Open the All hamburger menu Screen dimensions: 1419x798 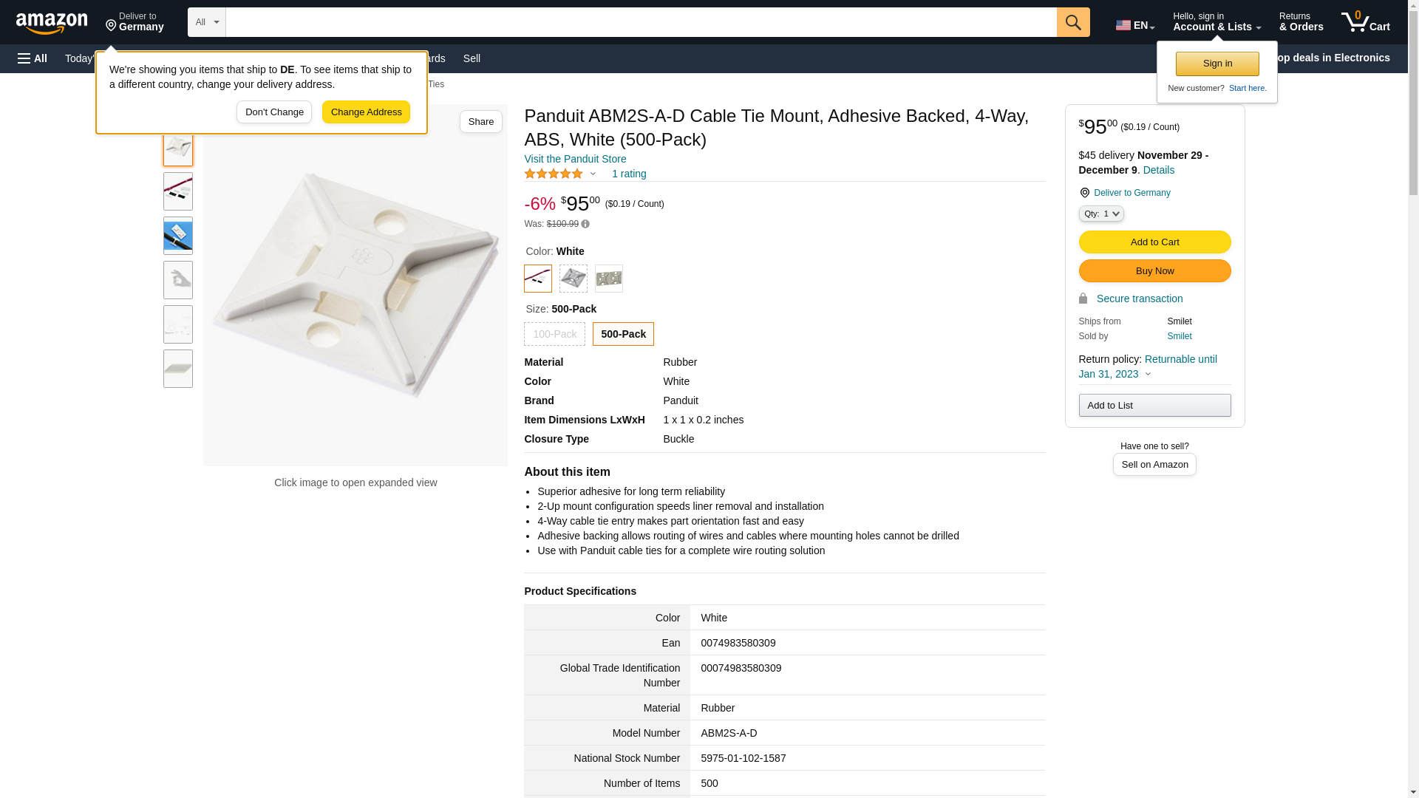pos(33,58)
